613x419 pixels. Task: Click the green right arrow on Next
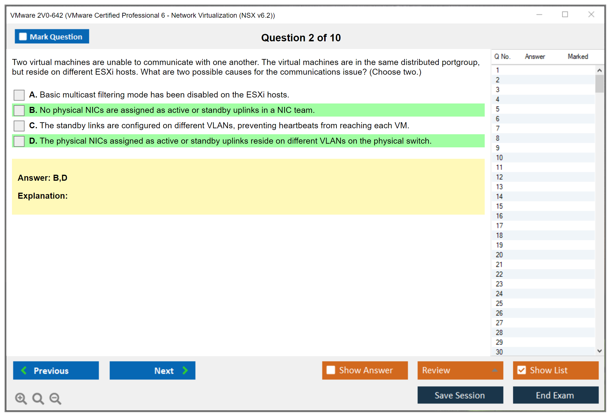pyautogui.click(x=185, y=370)
